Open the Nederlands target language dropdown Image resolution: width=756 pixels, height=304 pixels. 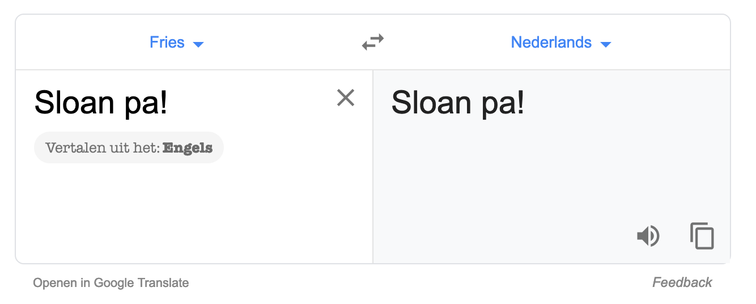point(551,43)
